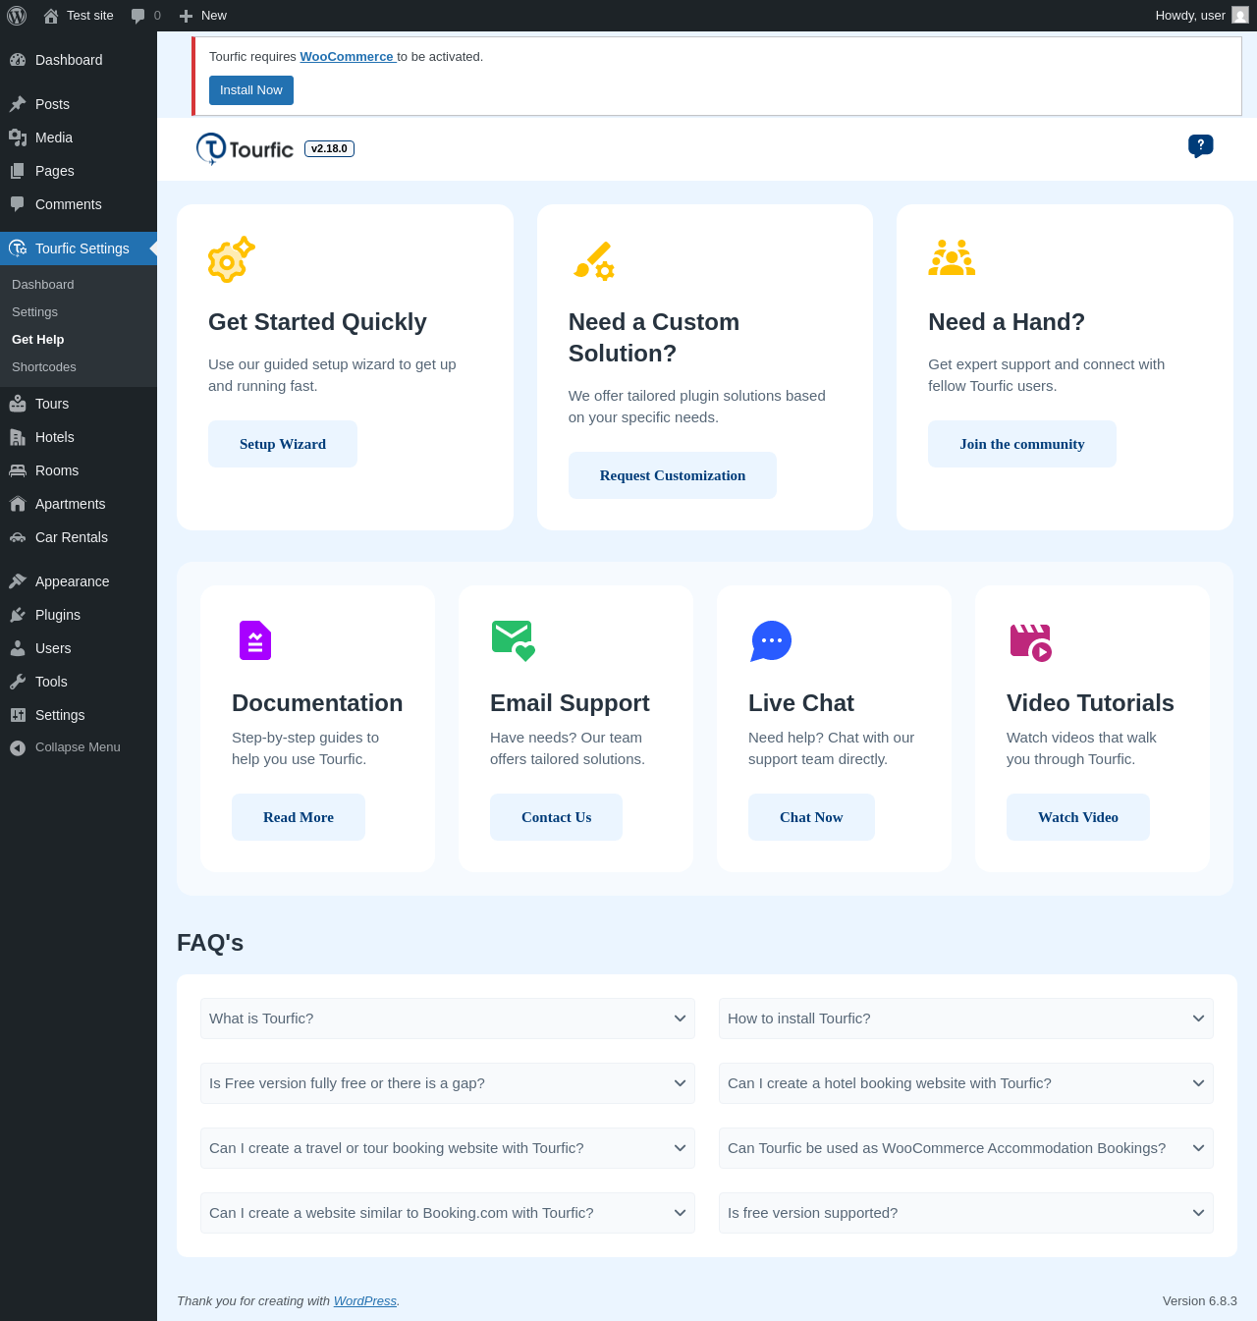Click the WordPress logo in admin bar
The width and height of the screenshot is (1257, 1321).
(x=17, y=16)
